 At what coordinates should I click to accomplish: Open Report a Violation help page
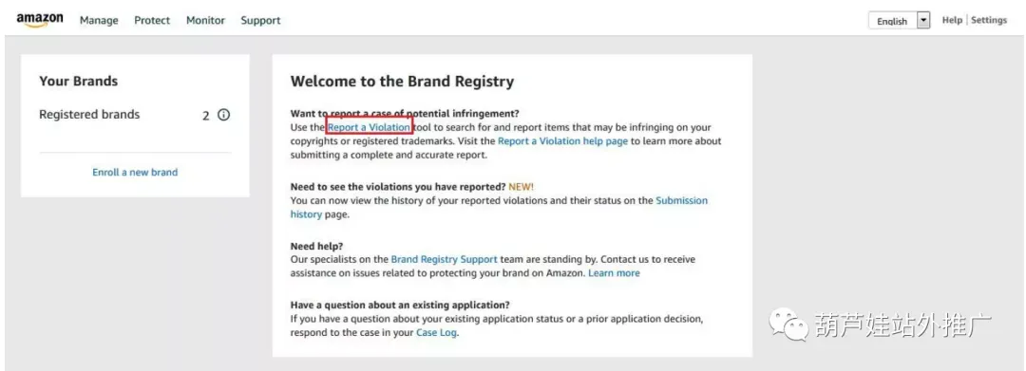tap(562, 141)
